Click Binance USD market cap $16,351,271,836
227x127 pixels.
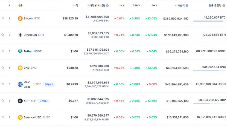coord(177,117)
